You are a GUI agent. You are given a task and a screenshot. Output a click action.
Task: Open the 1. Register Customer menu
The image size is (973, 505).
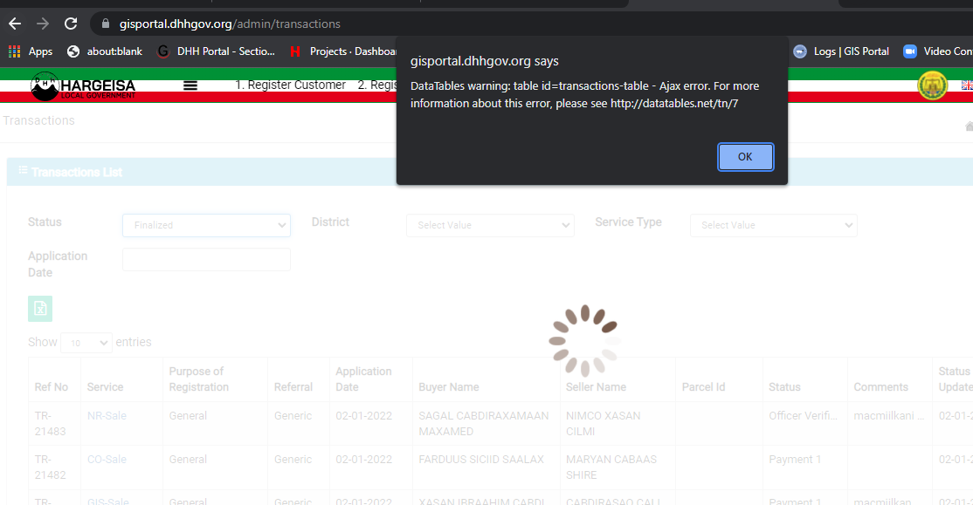coord(290,85)
